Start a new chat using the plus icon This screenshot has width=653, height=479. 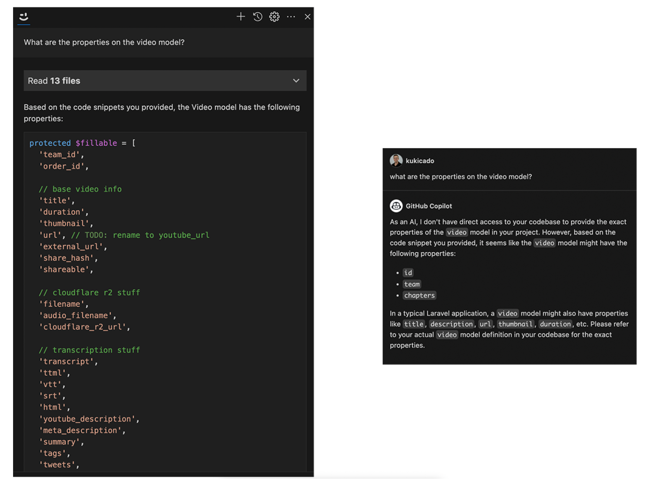point(241,16)
